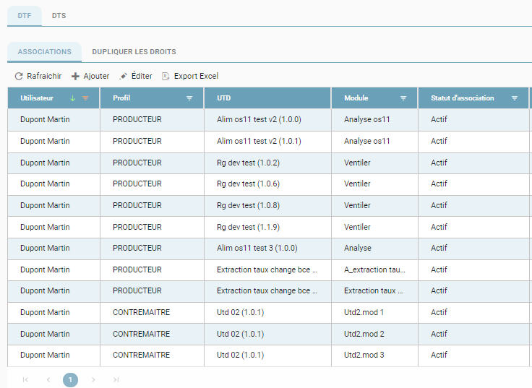
Task: Open the Associations tab
Action: (44, 52)
